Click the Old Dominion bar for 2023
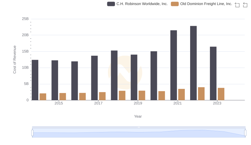 [221, 94]
